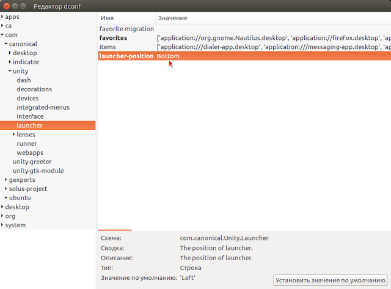Expand the gexperts node arrow

(x=6, y=180)
